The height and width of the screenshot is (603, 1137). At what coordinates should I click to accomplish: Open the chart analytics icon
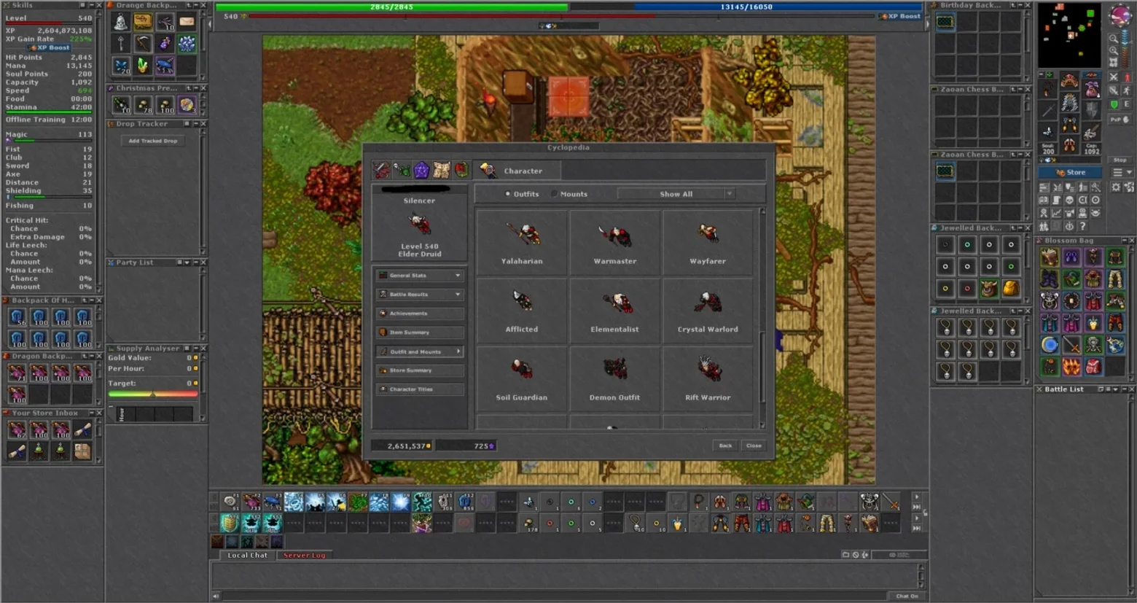pos(1056,213)
